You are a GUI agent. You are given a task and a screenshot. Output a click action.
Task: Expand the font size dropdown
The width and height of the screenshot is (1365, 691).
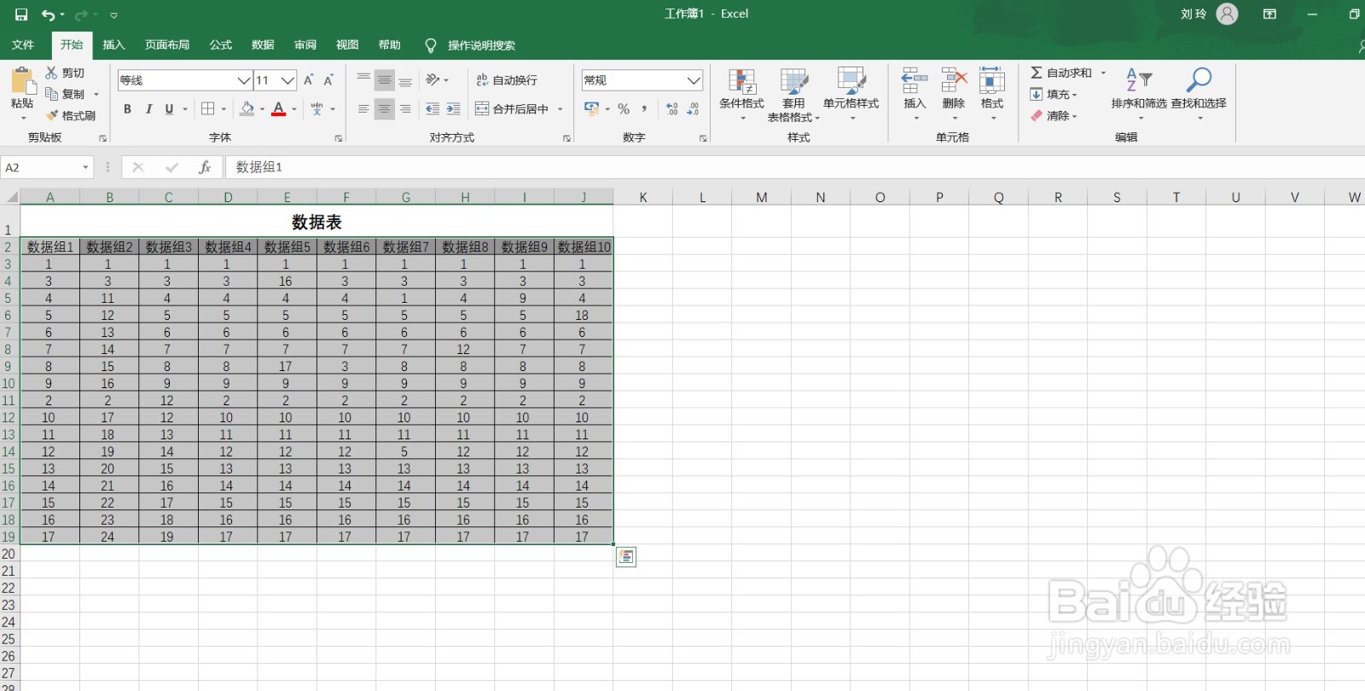tap(288, 80)
